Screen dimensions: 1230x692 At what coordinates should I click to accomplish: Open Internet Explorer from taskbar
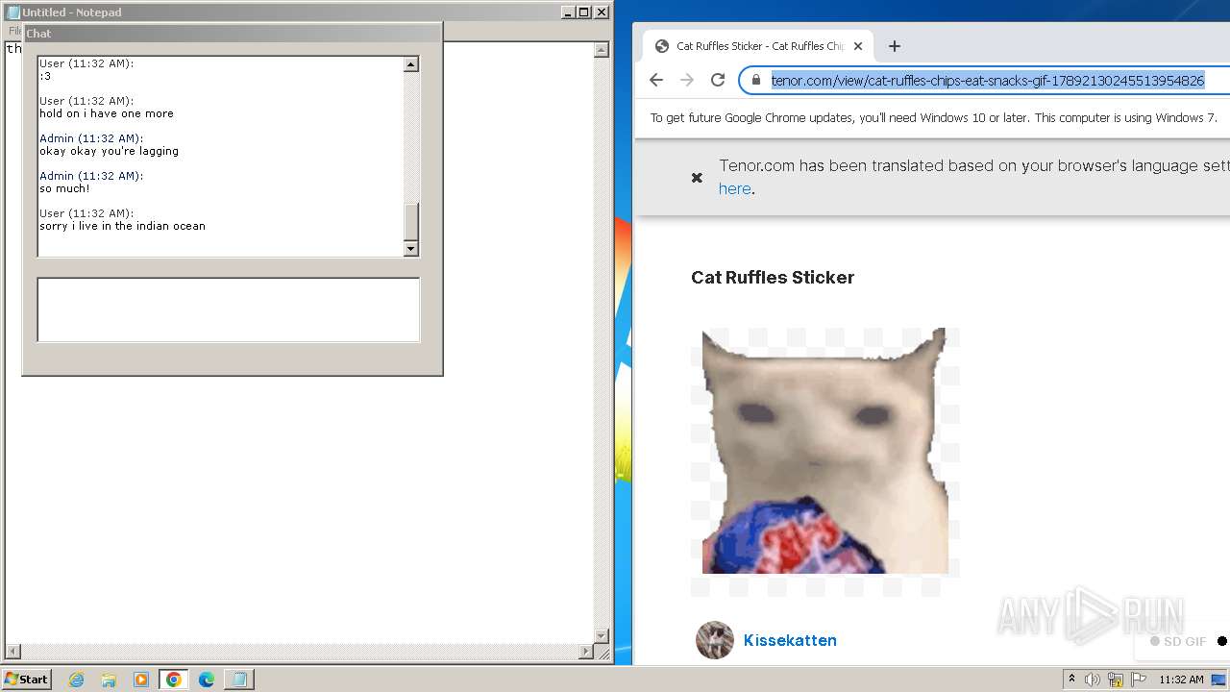(76, 680)
